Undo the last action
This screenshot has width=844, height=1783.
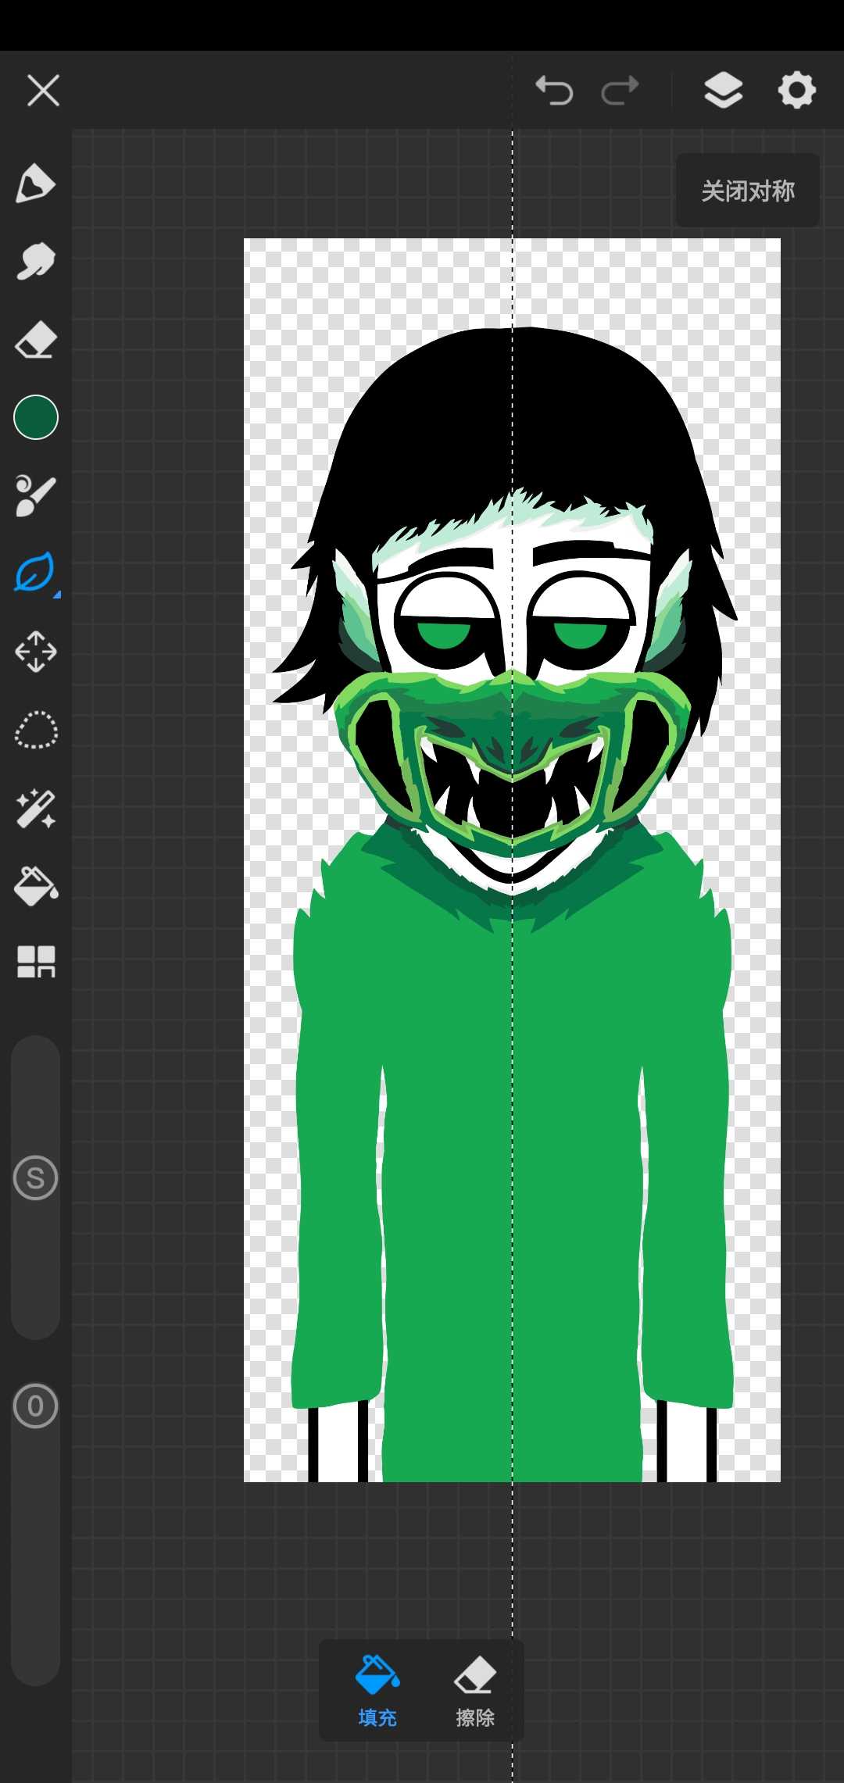[x=554, y=91]
